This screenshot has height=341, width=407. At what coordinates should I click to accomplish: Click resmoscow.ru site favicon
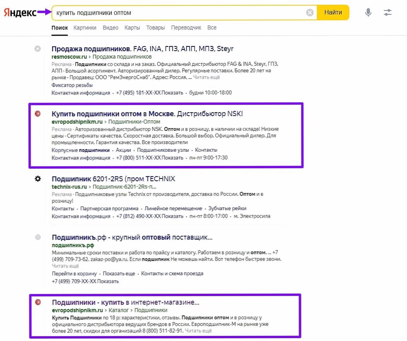point(38,48)
